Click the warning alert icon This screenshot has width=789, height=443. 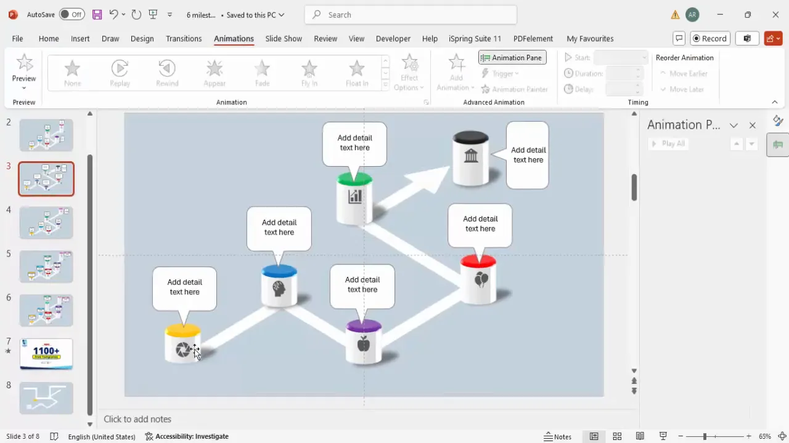(x=675, y=15)
